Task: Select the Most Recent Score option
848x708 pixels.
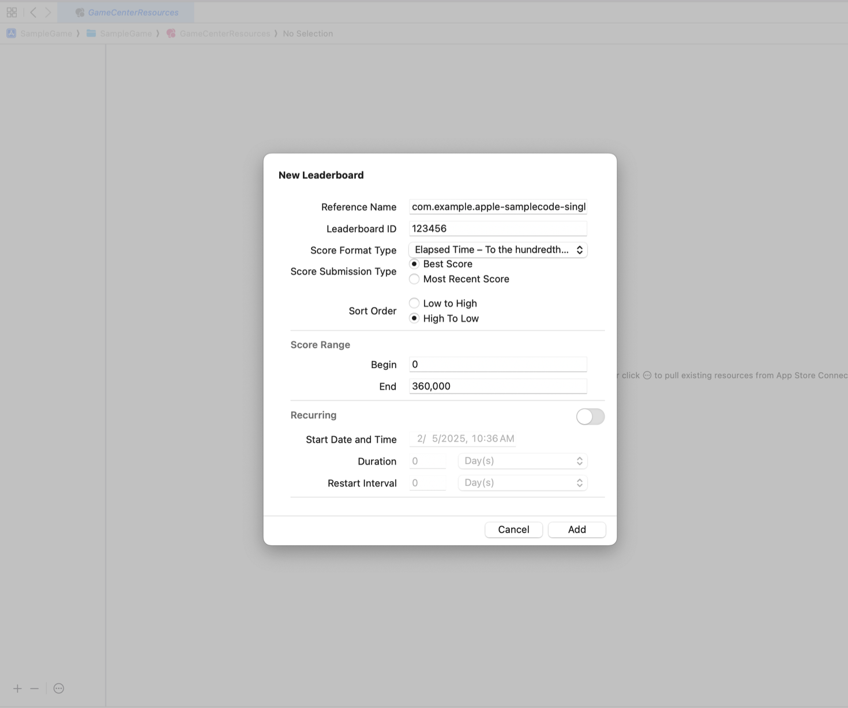Action: pos(414,279)
